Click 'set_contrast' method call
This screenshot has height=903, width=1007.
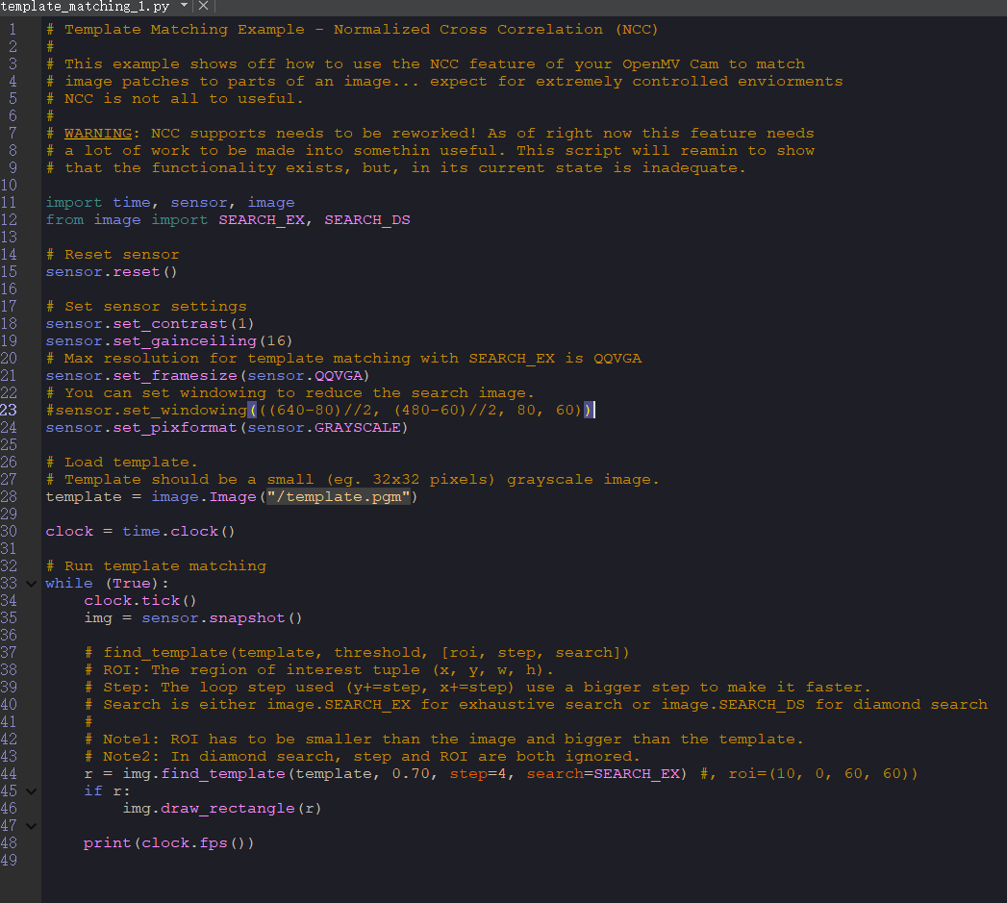(x=170, y=324)
